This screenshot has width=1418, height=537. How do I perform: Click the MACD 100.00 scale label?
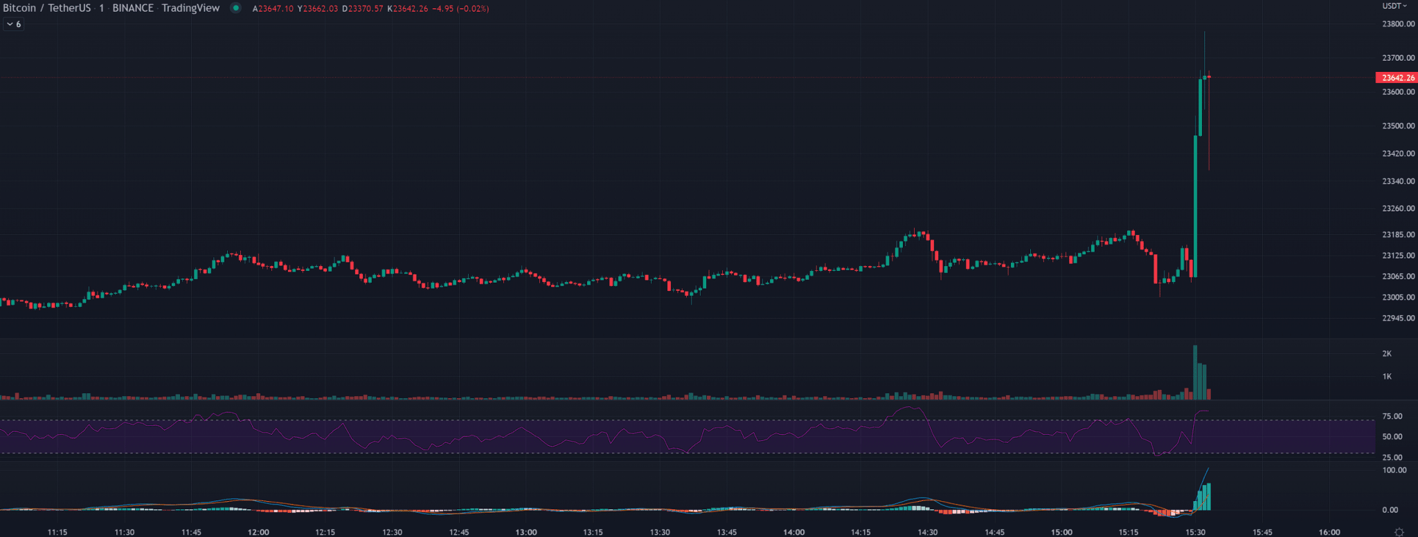pos(1394,470)
